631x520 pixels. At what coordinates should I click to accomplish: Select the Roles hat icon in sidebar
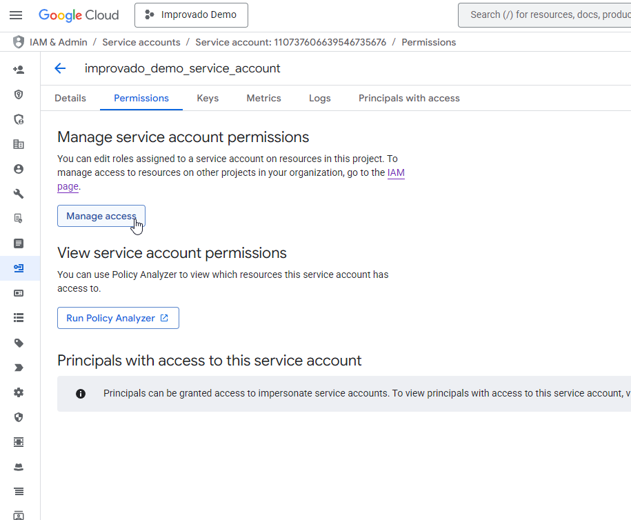point(19,467)
